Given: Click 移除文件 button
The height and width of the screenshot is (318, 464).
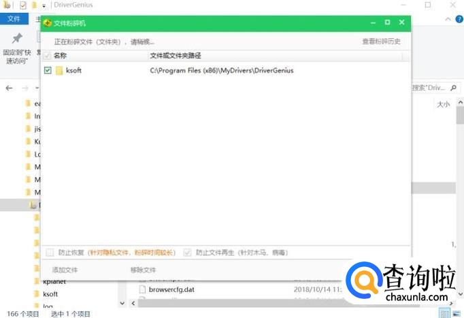Looking at the screenshot, I should 144,270.
